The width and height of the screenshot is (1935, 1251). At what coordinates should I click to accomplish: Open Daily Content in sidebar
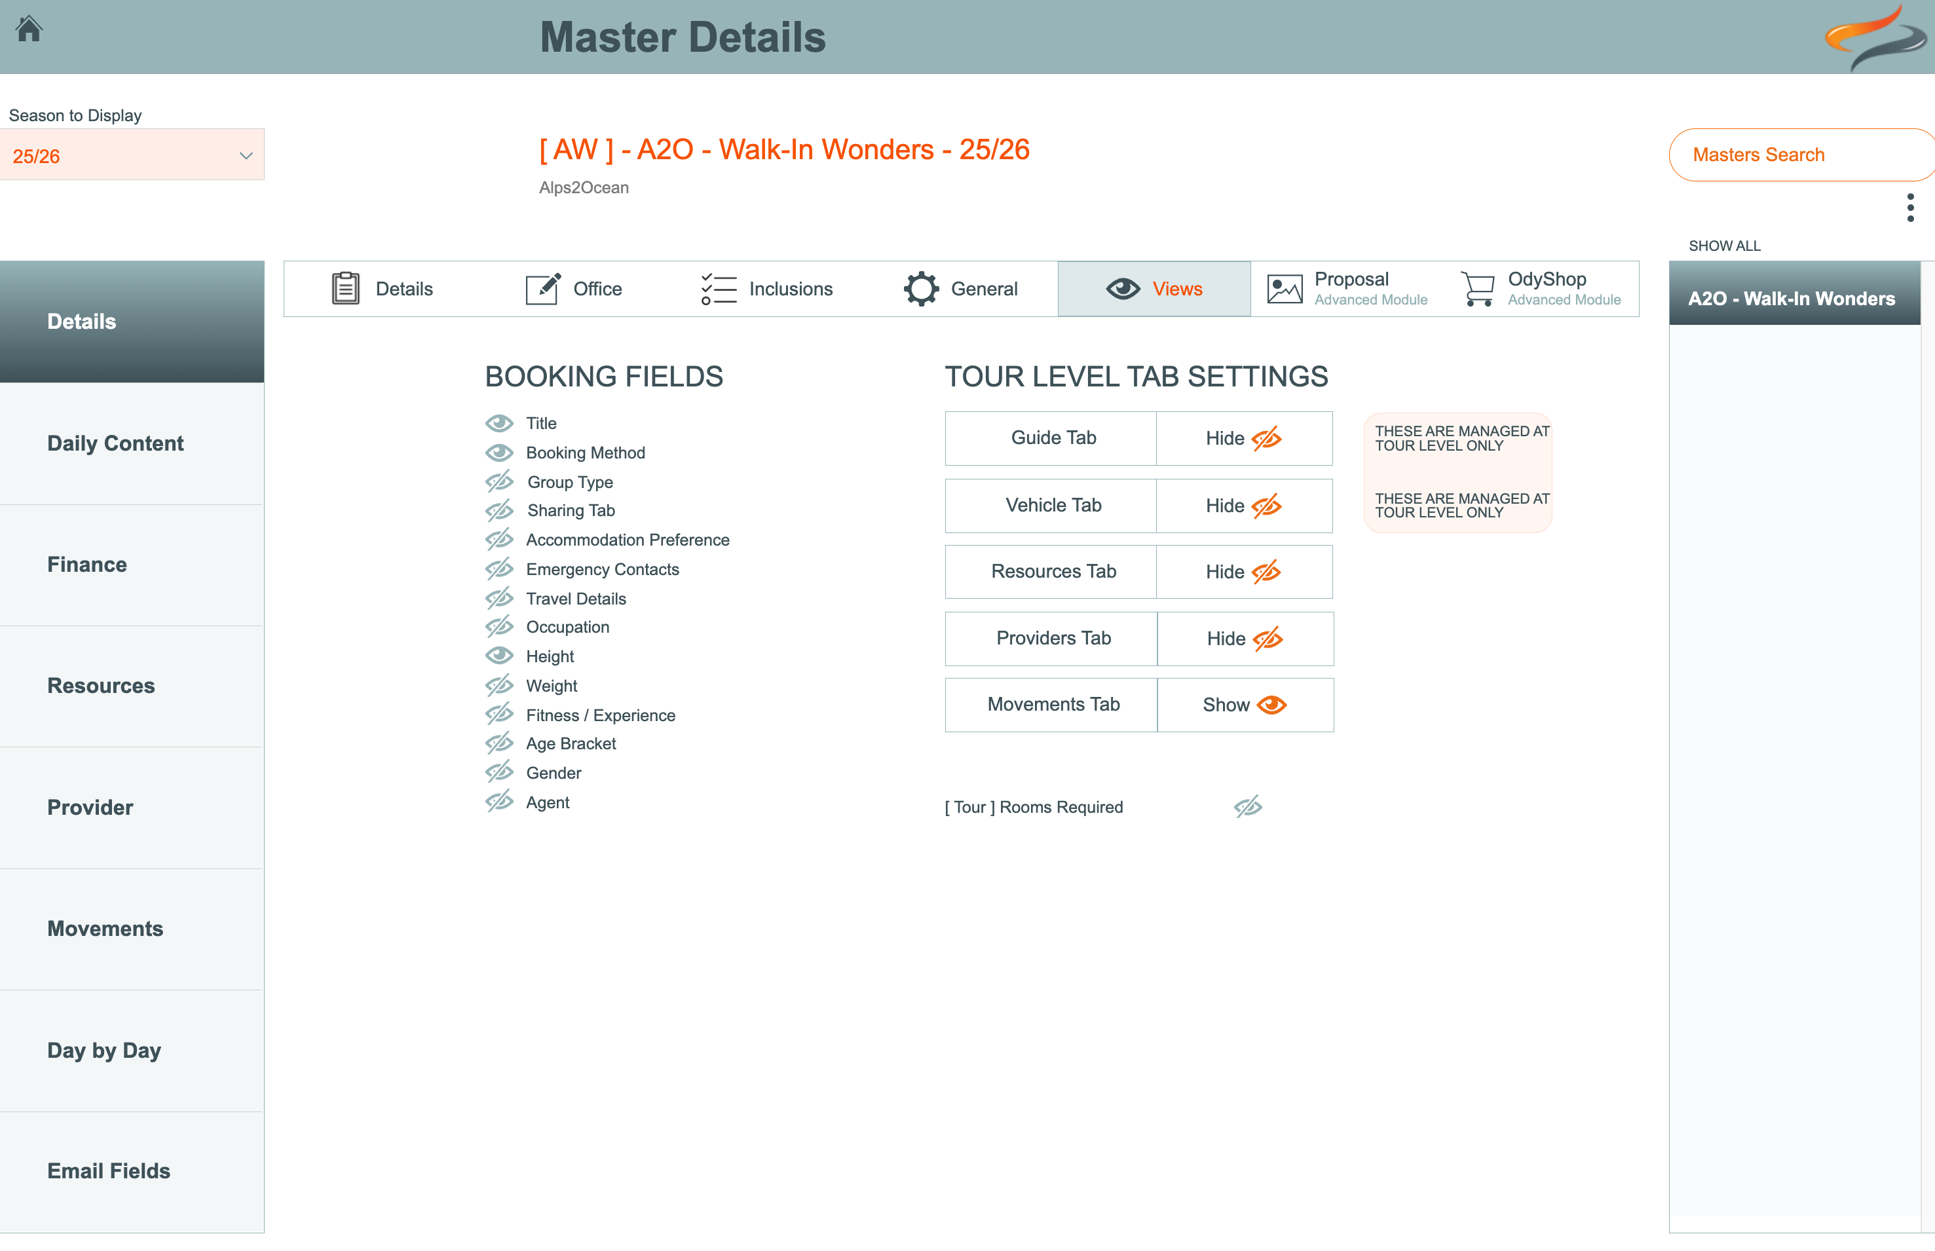click(x=132, y=443)
